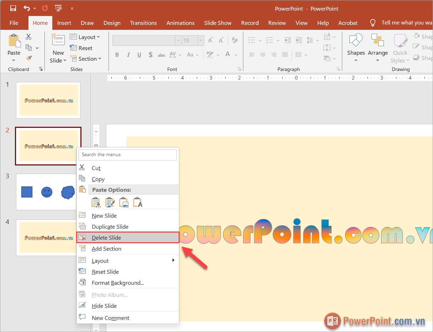Switch to the Slide Show tab
This screenshot has height=332, width=433.
coord(218,23)
